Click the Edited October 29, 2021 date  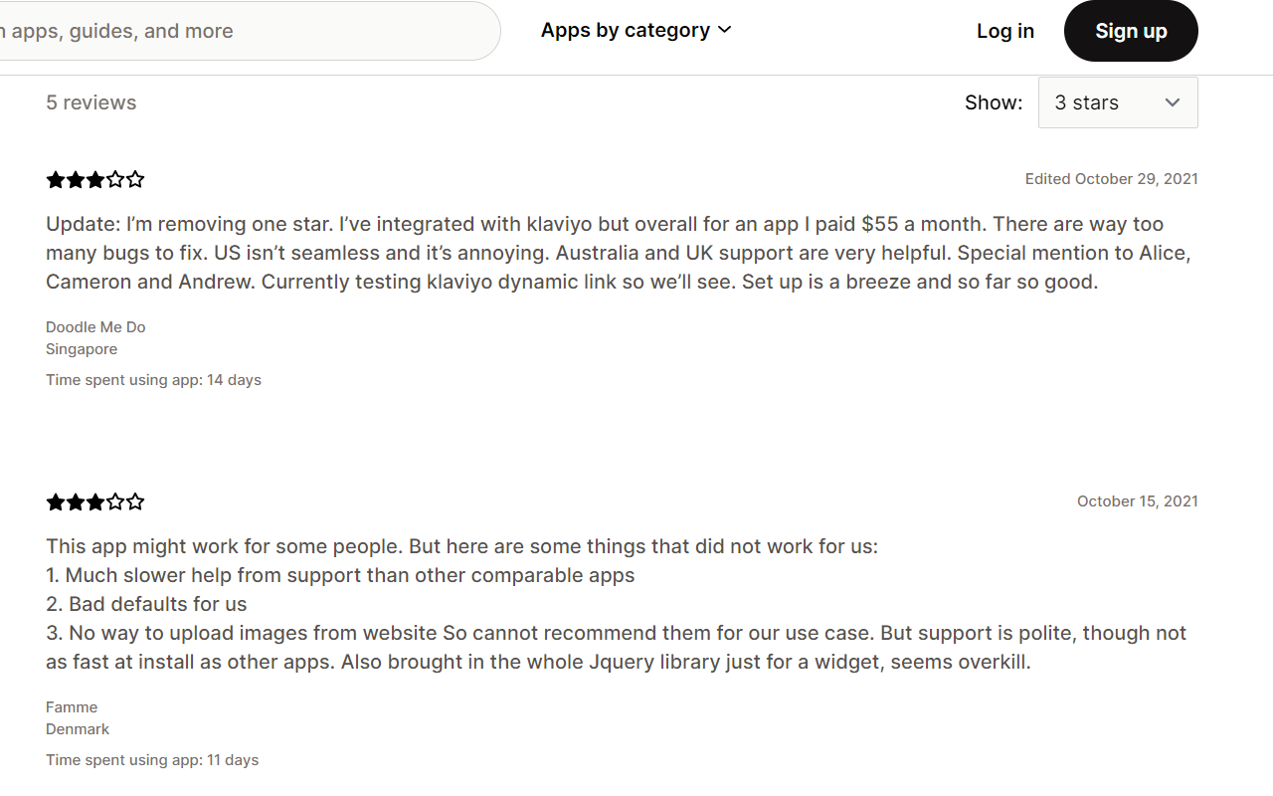(x=1111, y=179)
